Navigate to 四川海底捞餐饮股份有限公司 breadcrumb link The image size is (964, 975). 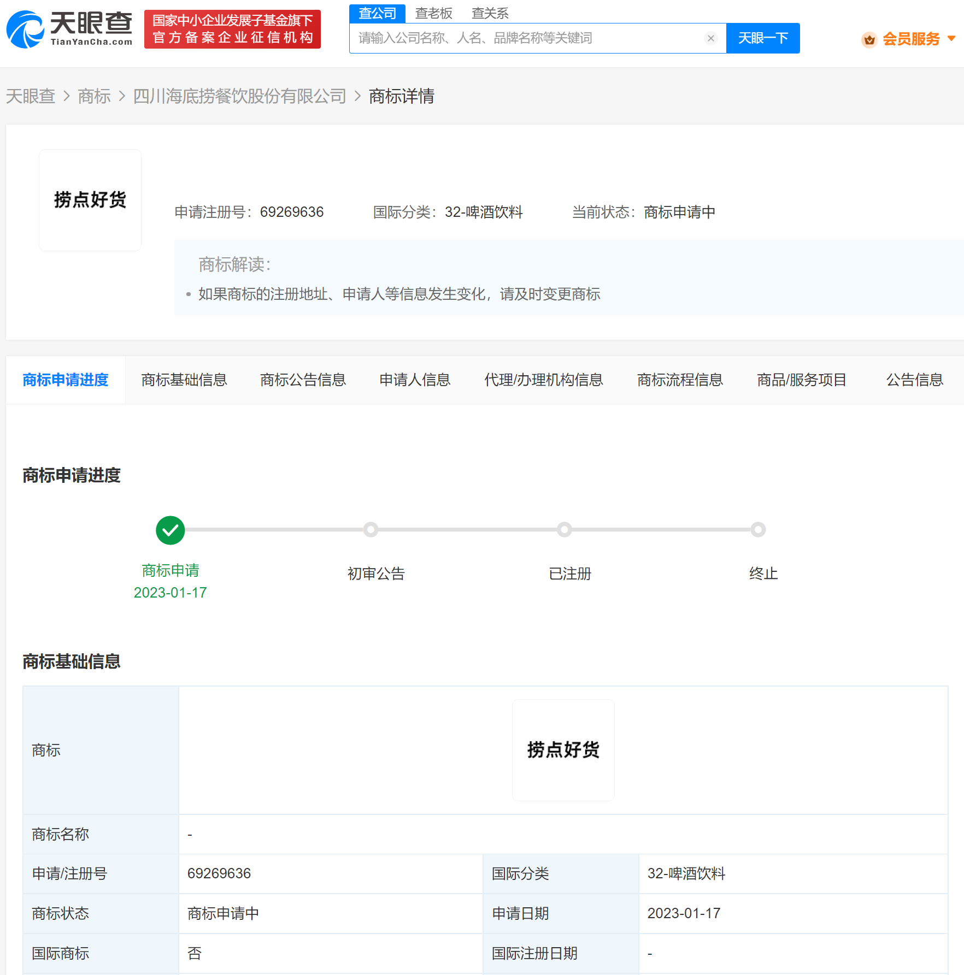(x=239, y=96)
